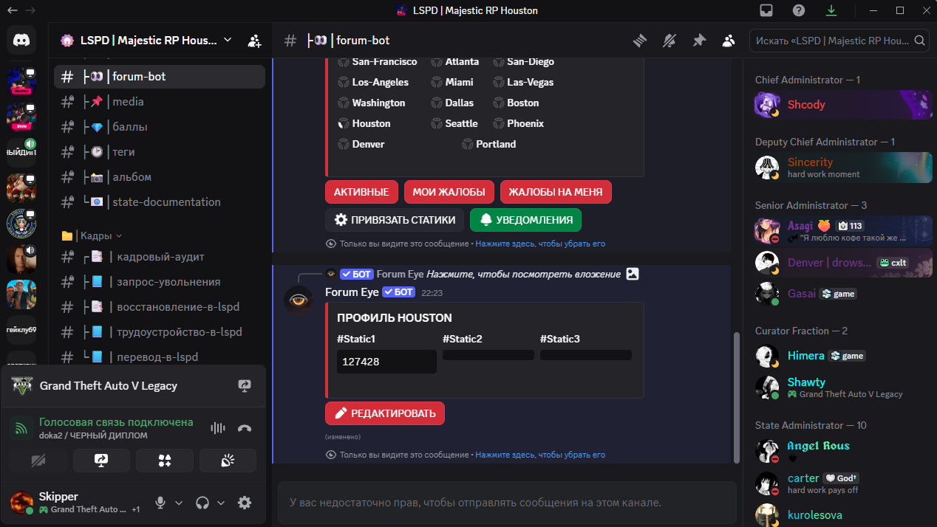Mute the microphone

pos(160,503)
